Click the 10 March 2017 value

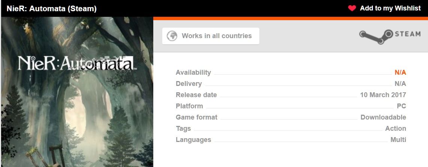click(x=383, y=95)
